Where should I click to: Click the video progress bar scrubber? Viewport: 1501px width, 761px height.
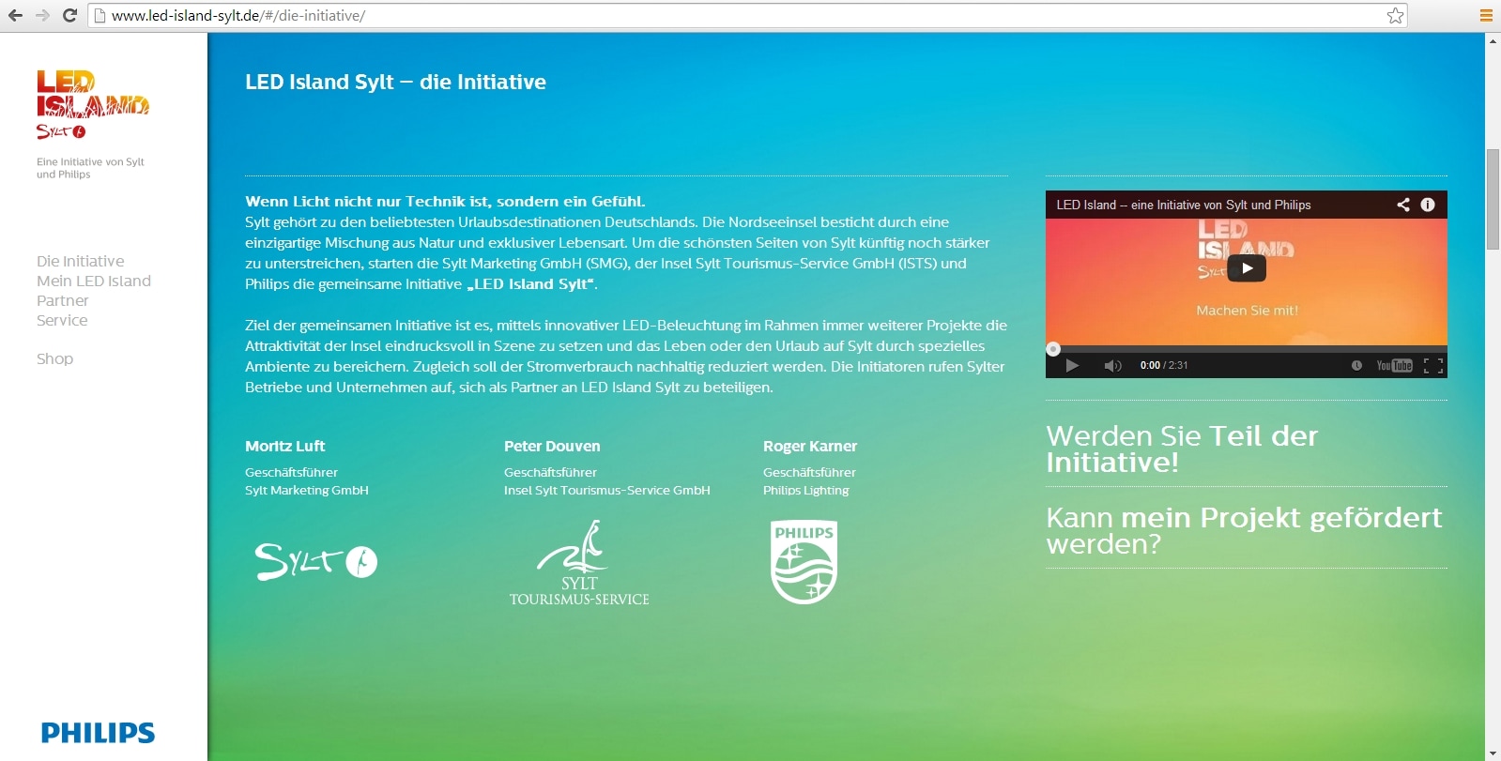click(x=1053, y=349)
